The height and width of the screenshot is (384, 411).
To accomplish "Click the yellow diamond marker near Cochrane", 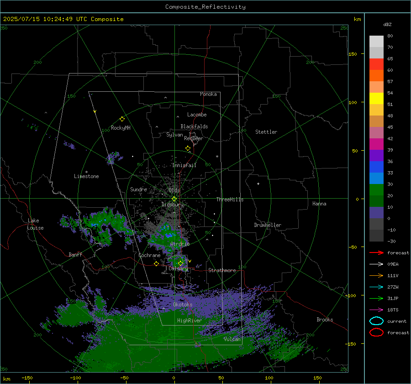I will 157,263.
